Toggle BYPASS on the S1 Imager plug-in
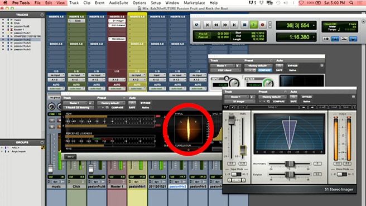Image resolution: width=366 pixels, height=206 pixels. [307, 97]
